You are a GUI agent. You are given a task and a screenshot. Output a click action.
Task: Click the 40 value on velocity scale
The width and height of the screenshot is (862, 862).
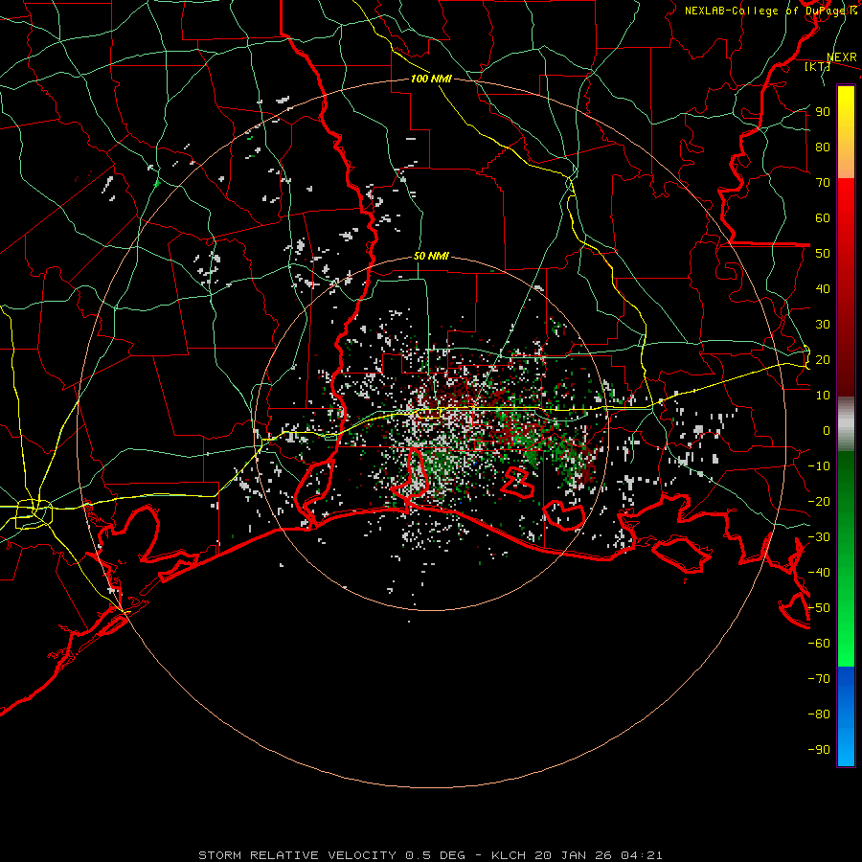823,289
